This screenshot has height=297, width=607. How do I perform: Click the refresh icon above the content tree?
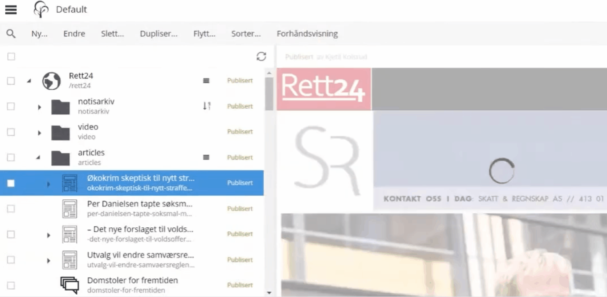261,57
